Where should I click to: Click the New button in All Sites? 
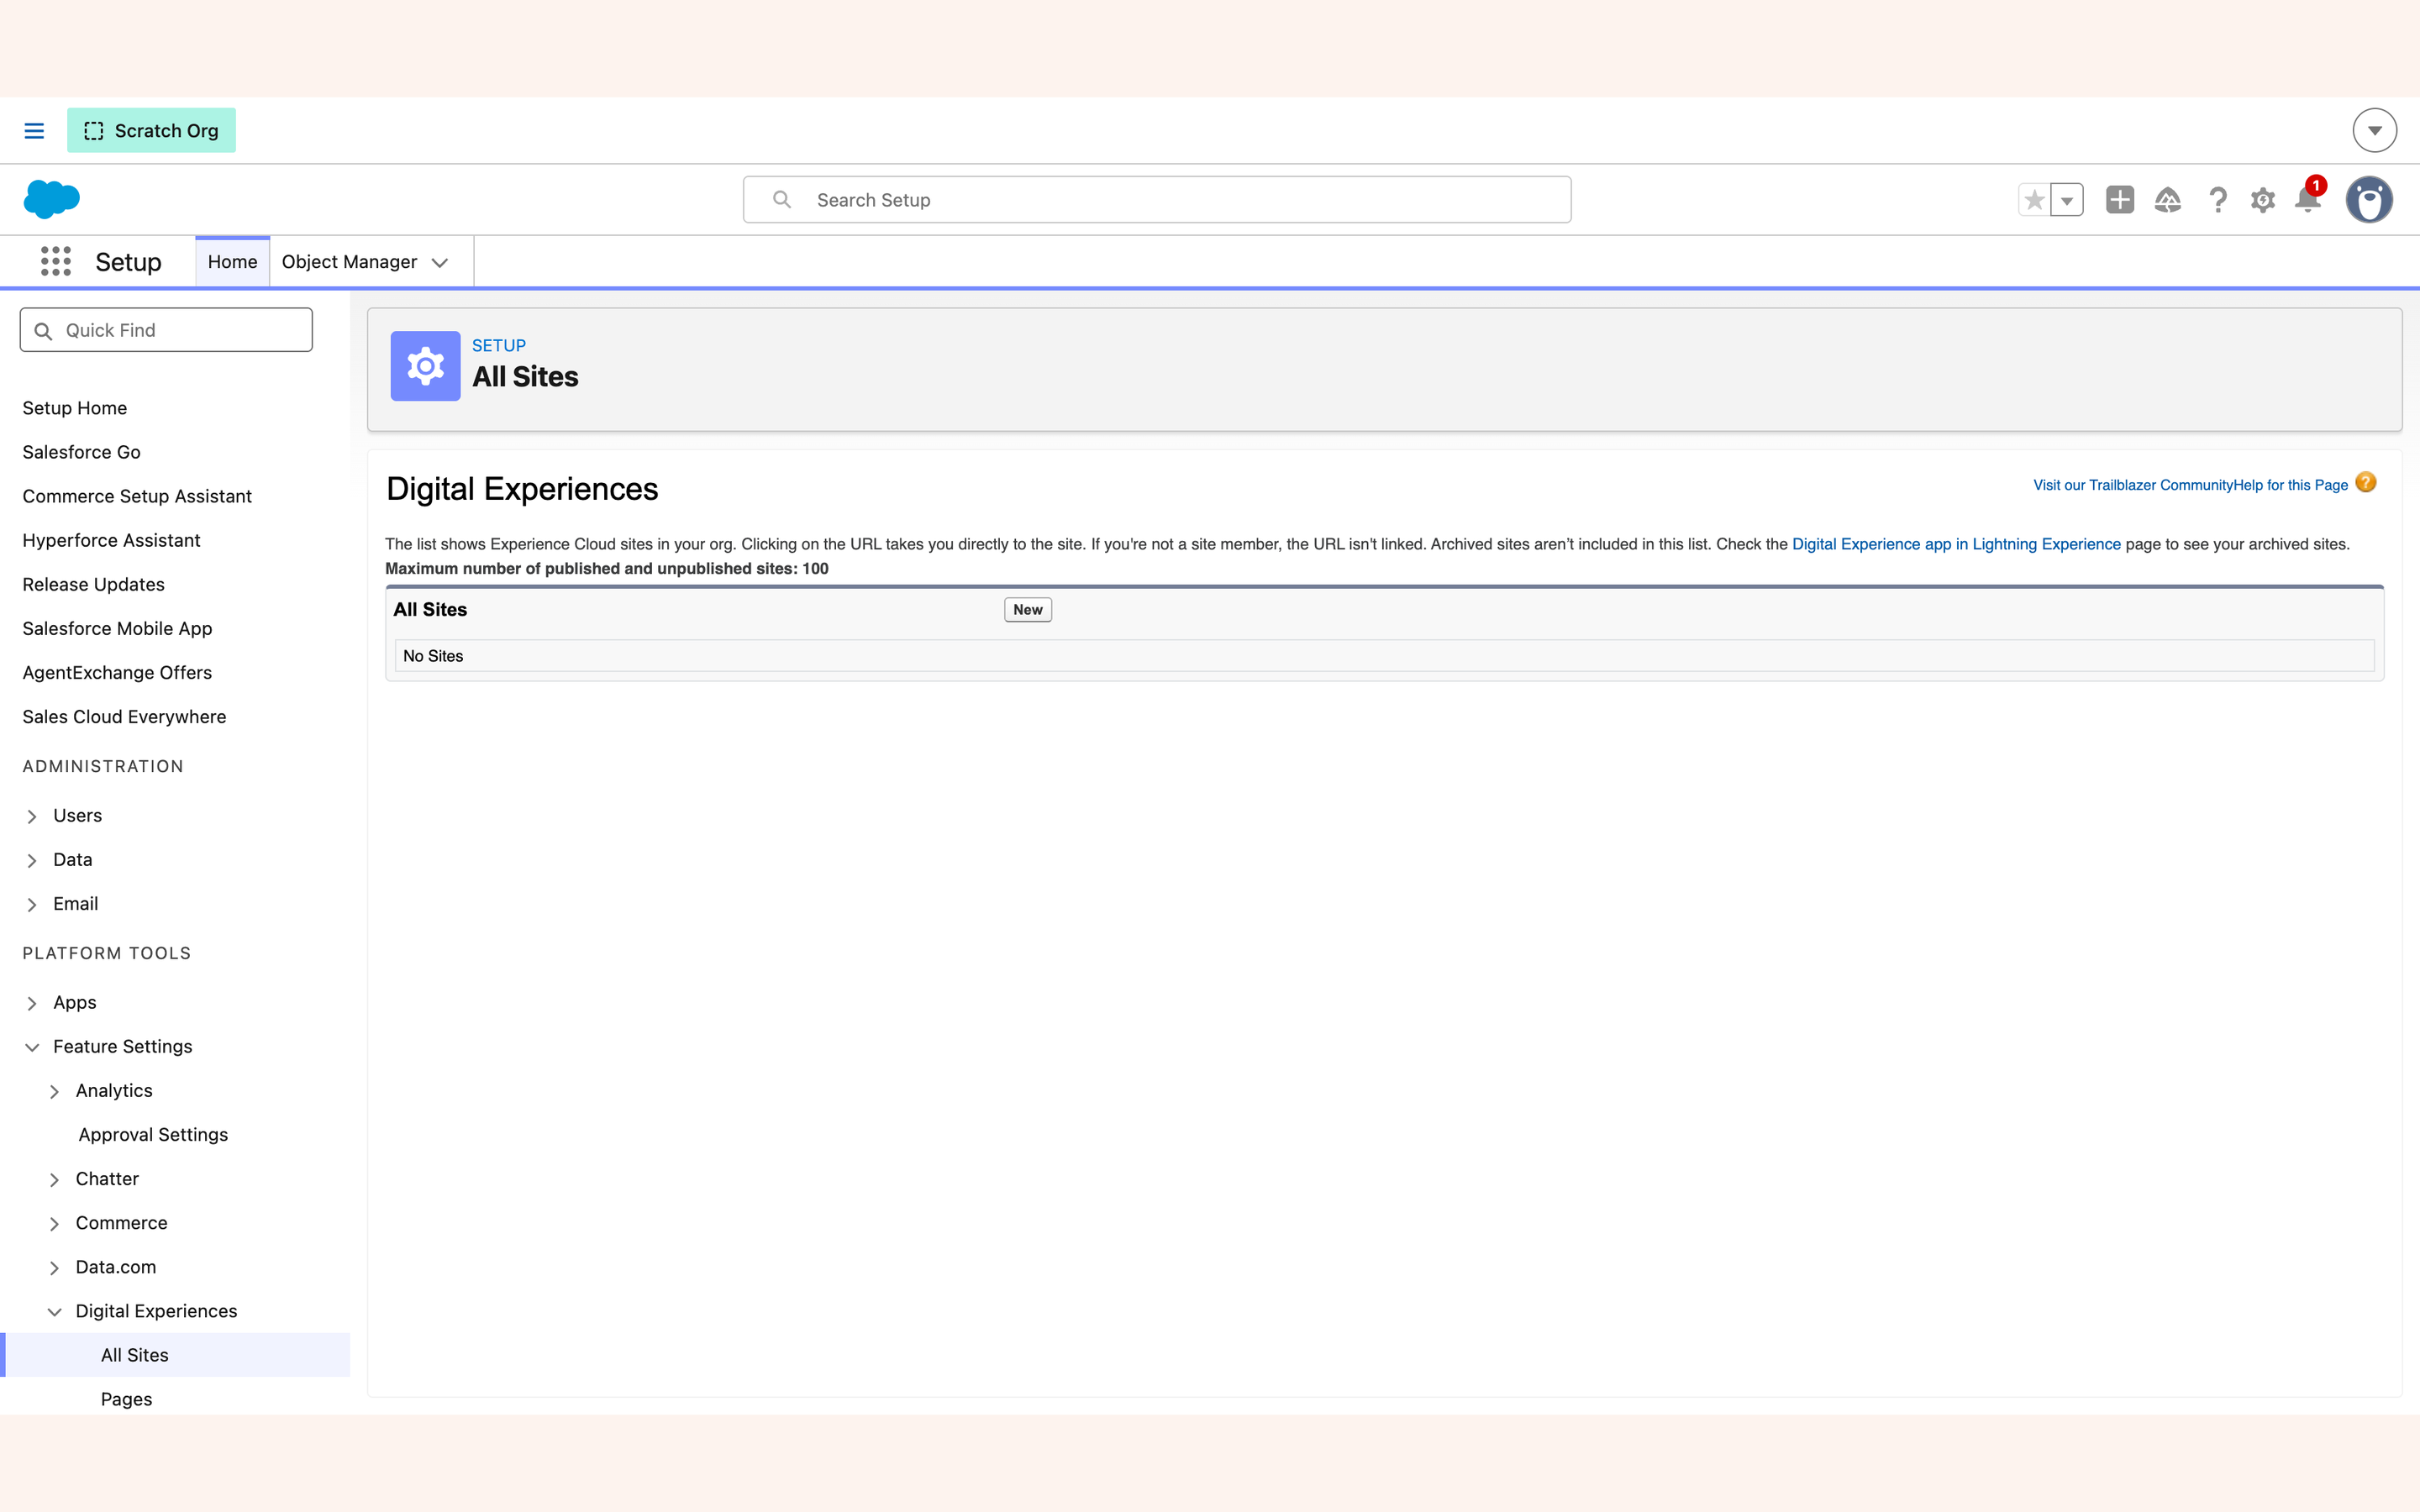pyautogui.click(x=1027, y=609)
